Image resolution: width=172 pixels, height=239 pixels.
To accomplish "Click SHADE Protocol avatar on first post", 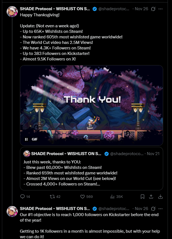I will coord(12,12).
